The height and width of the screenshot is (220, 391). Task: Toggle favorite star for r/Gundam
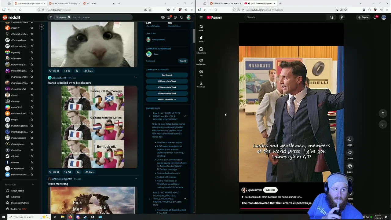coord(31,58)
